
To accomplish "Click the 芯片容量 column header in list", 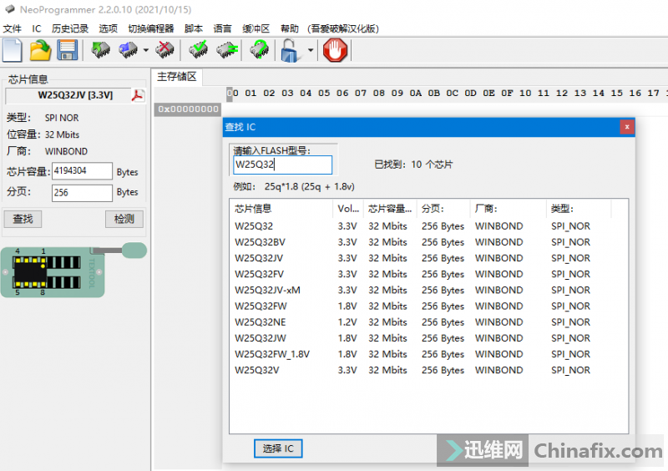I will pos(390,209).
